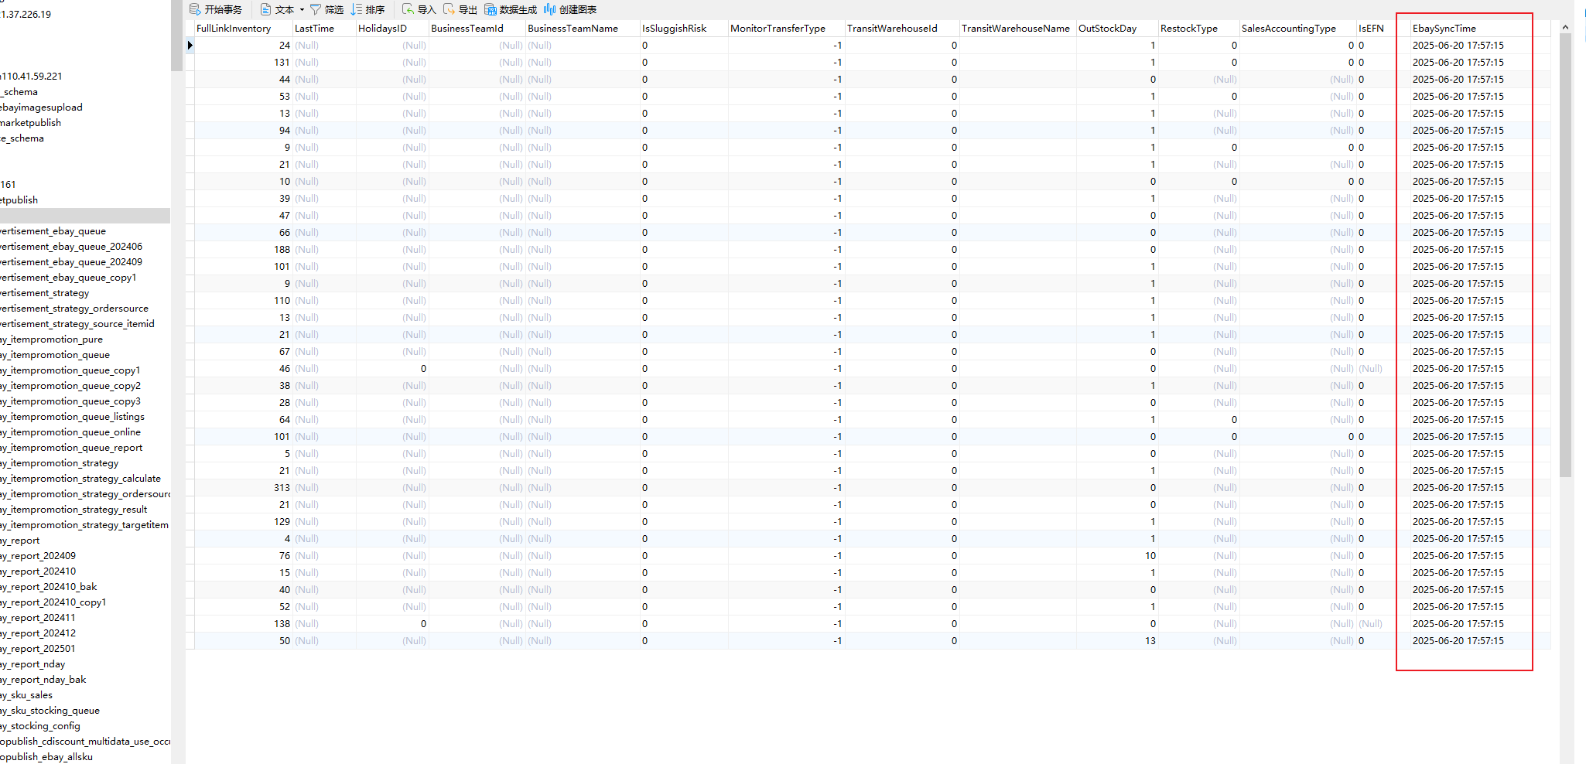Viewport: 1586px width, 764px height.
Task: Select tree table stocking_config
Action: click(x=40, y=726)
